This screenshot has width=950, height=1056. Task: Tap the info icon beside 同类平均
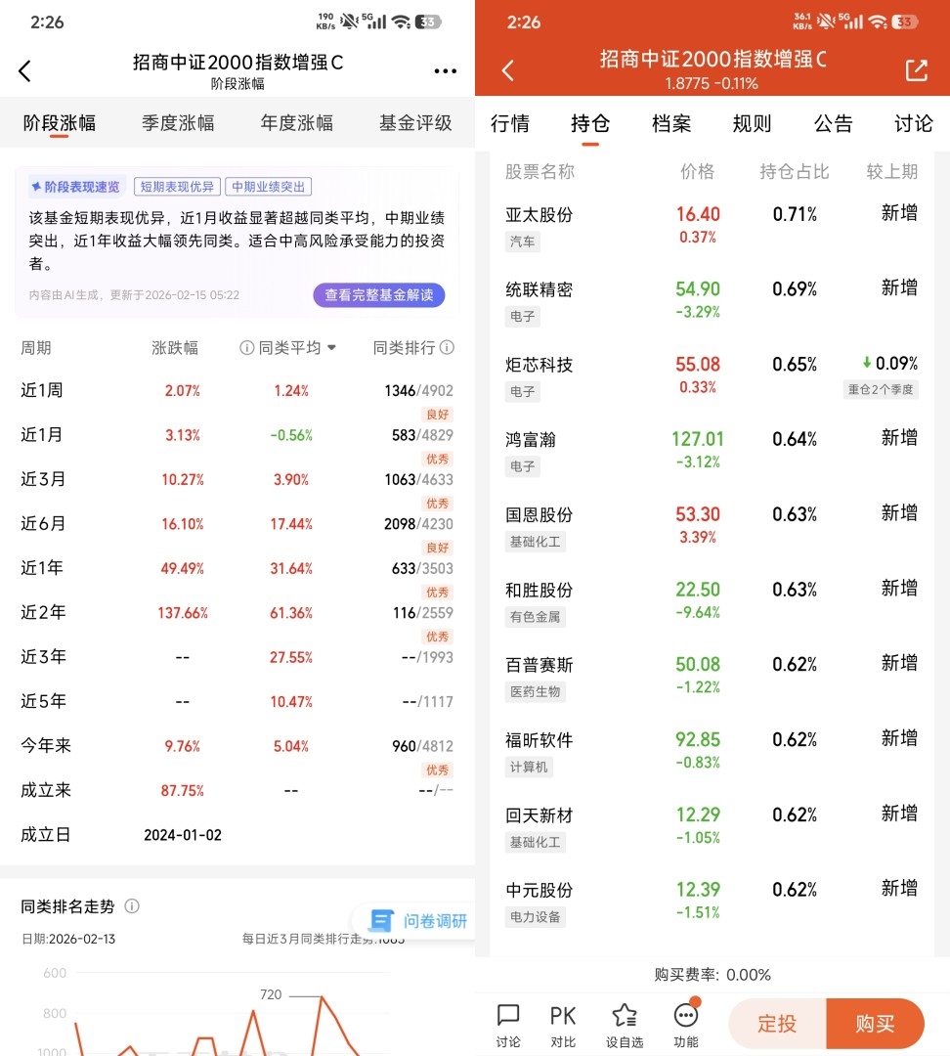point(247,347)
